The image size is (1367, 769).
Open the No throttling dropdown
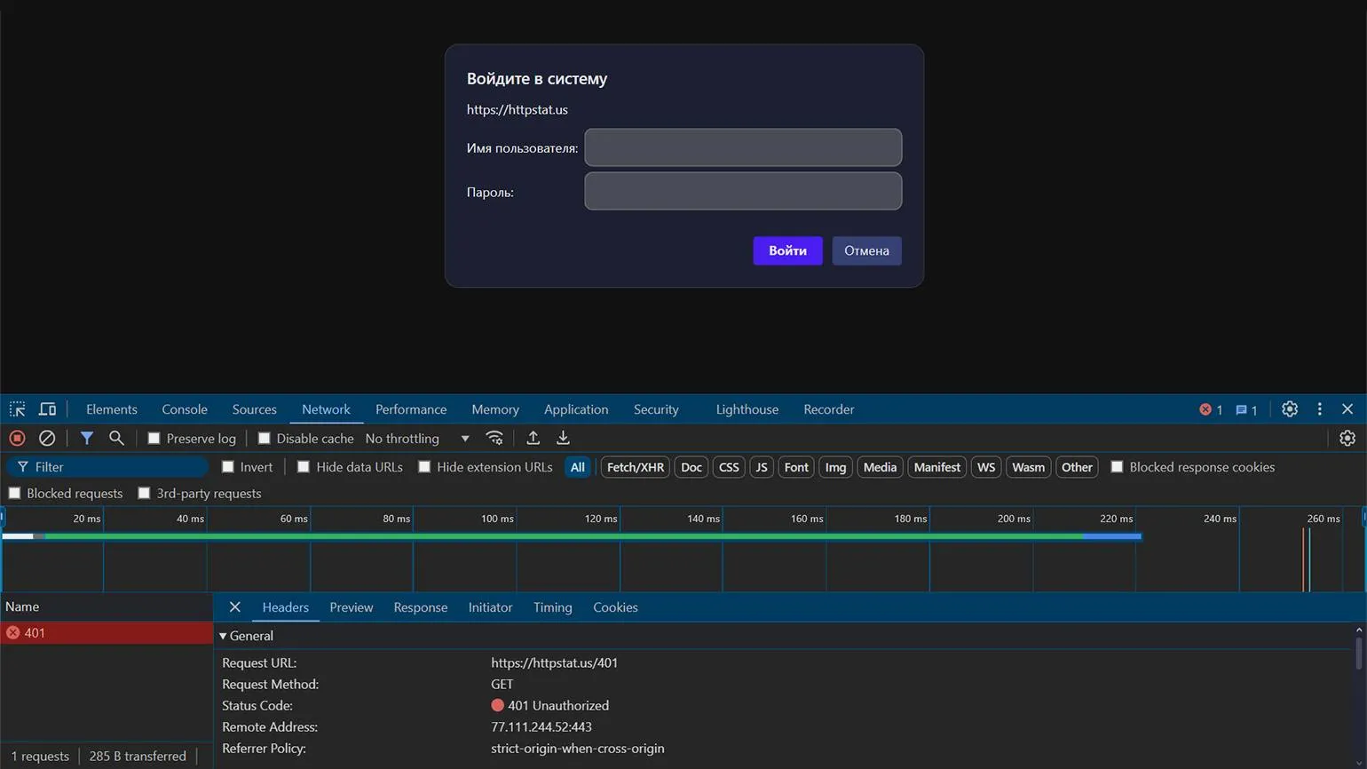pyautogui.click(x=417, y=439)
